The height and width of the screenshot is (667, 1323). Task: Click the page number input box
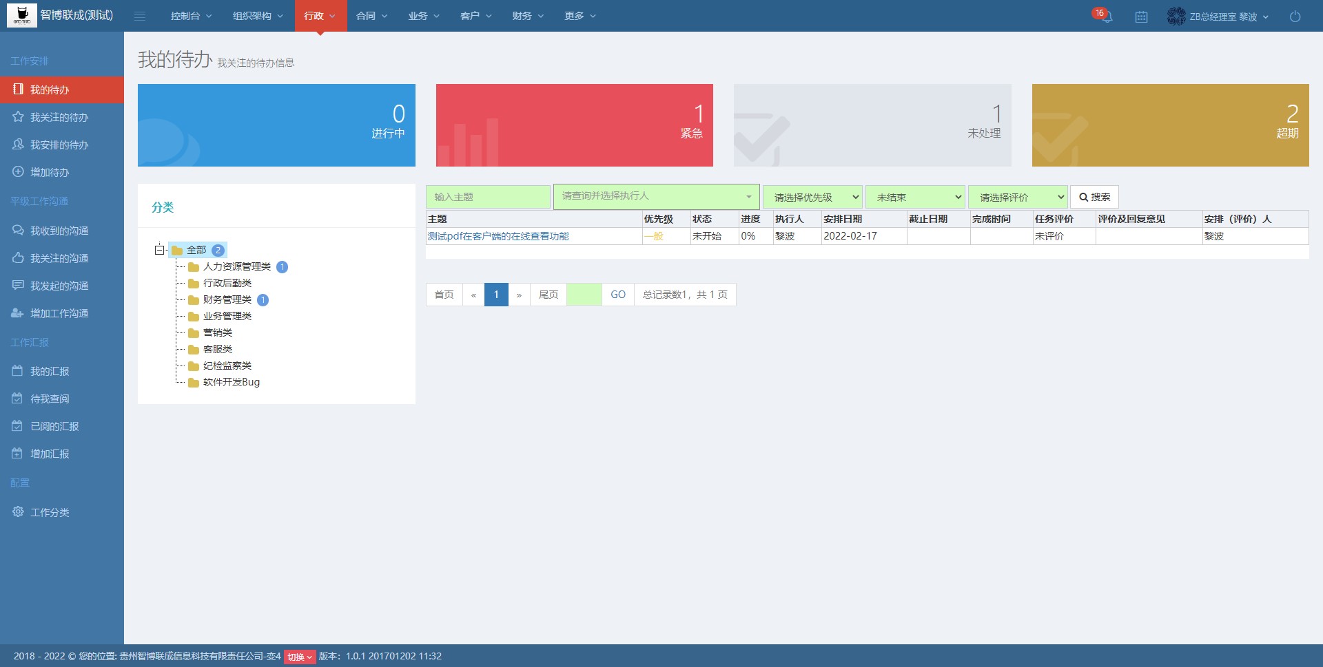584,295
